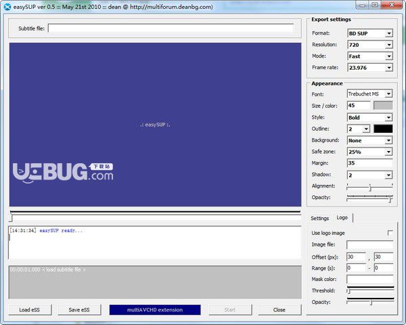Click the preview timeline seek slider
The height and width of the screenshot is (325, 406).
click(x=155, y=216)
